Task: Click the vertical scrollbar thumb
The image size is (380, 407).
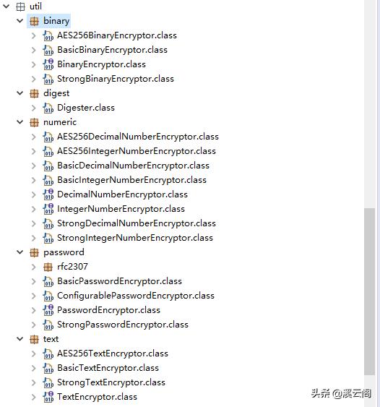Action: [x=369, y=291]
